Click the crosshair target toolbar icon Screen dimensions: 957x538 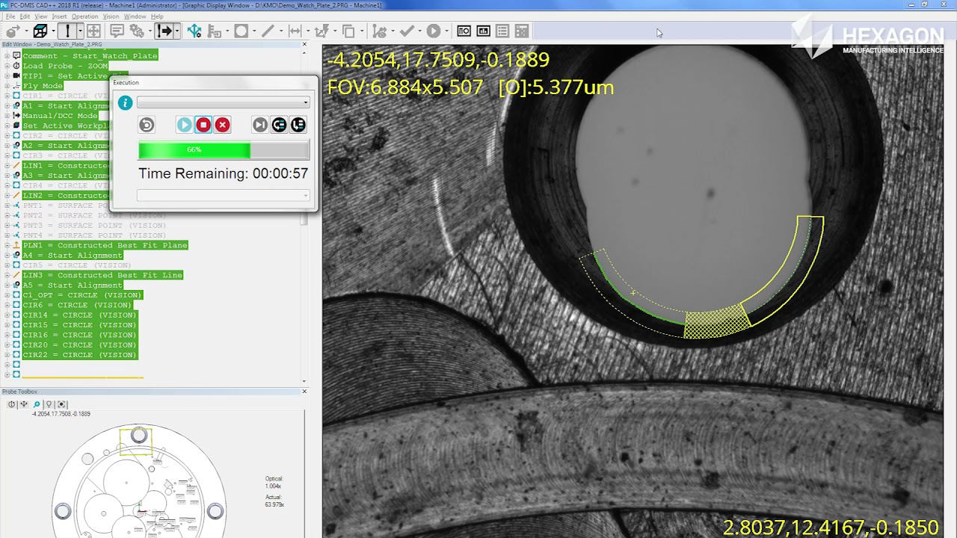tap(93, 31)
